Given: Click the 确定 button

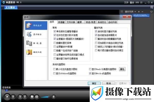Looking at the screenshot, I should click(94, 83).
